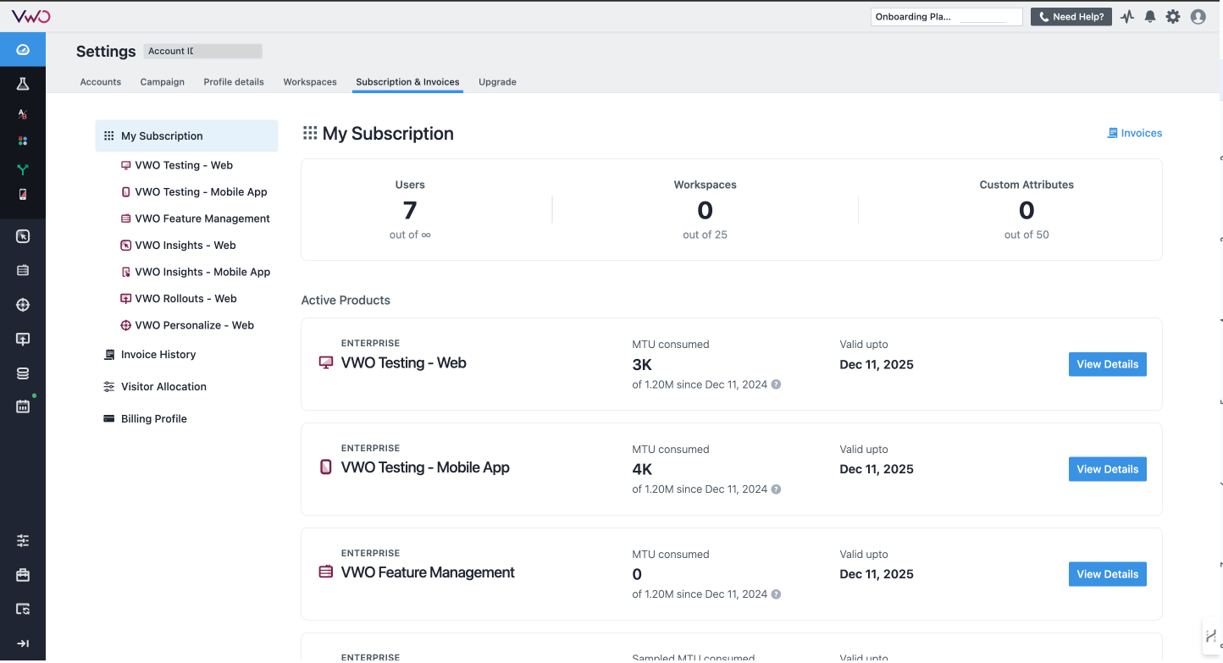Click the Account ID field beside Settings
1223x663 pixels.
(x=202, y=52)
